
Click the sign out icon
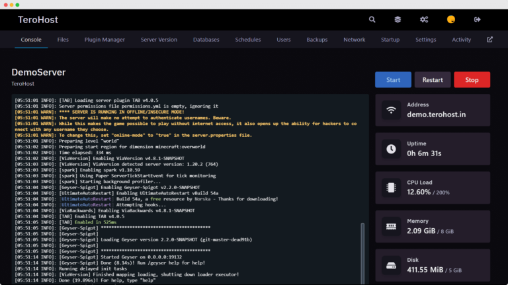coord(477,20)
